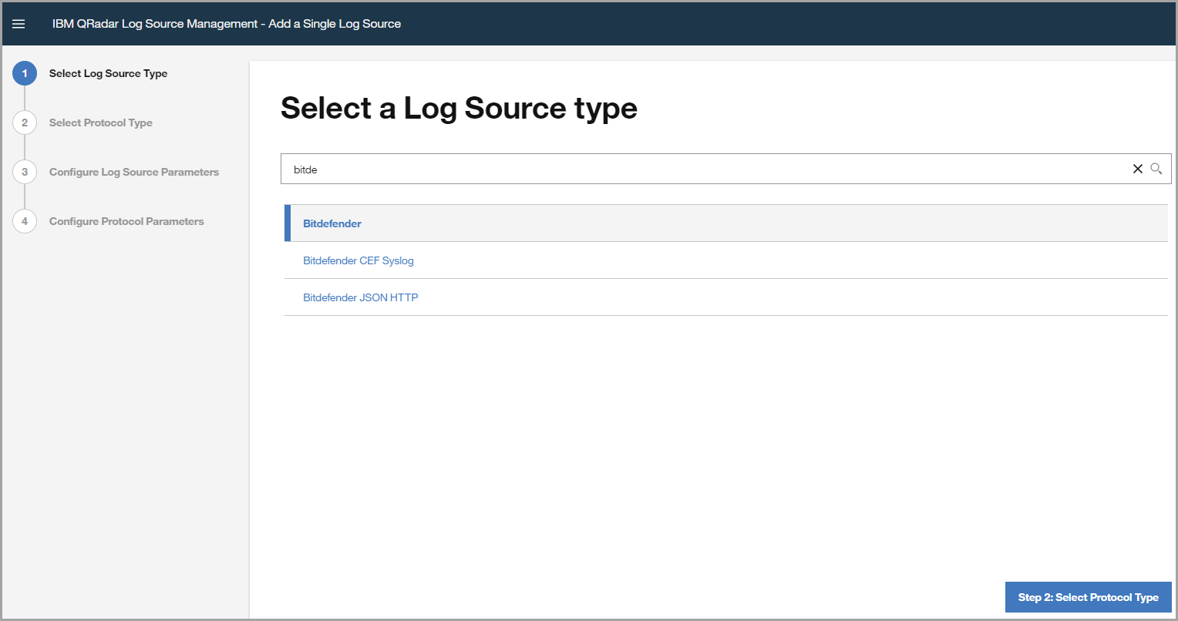
Task: Open the Select Protocol Type step
Action: tap(100, 123)
